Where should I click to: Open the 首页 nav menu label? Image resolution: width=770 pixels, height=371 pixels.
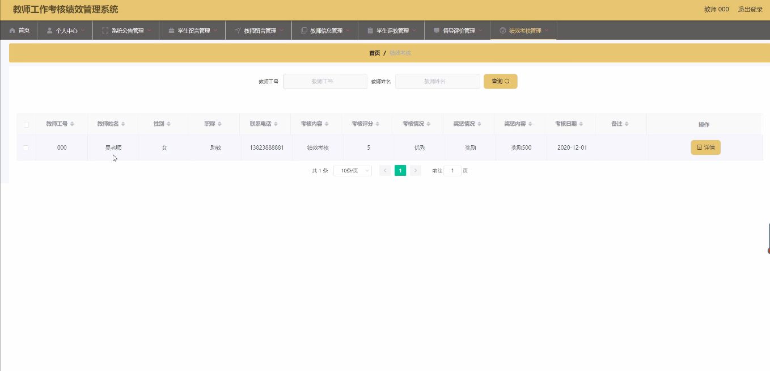pyautogui.click(x=24, y=31)
